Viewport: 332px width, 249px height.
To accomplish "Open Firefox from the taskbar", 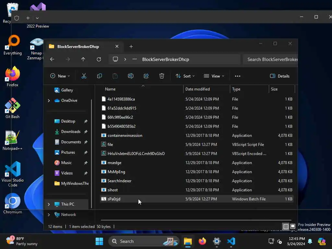I will (202, 241).
